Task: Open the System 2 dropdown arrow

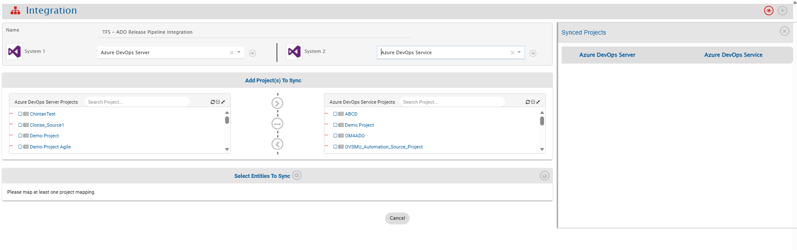Action: click(519, 52)
